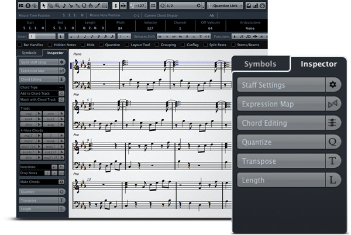
Task: Click the Velocity value 127 field
Action: (x=150, y=29)
